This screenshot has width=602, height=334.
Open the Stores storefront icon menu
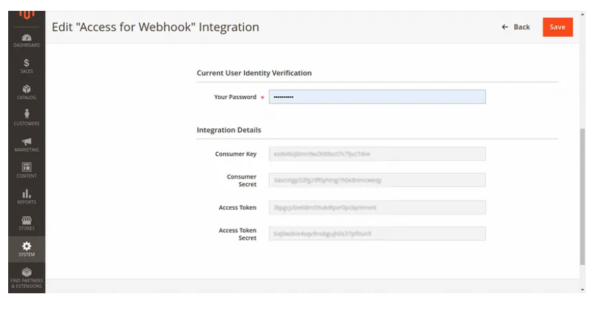click(26, 223)
